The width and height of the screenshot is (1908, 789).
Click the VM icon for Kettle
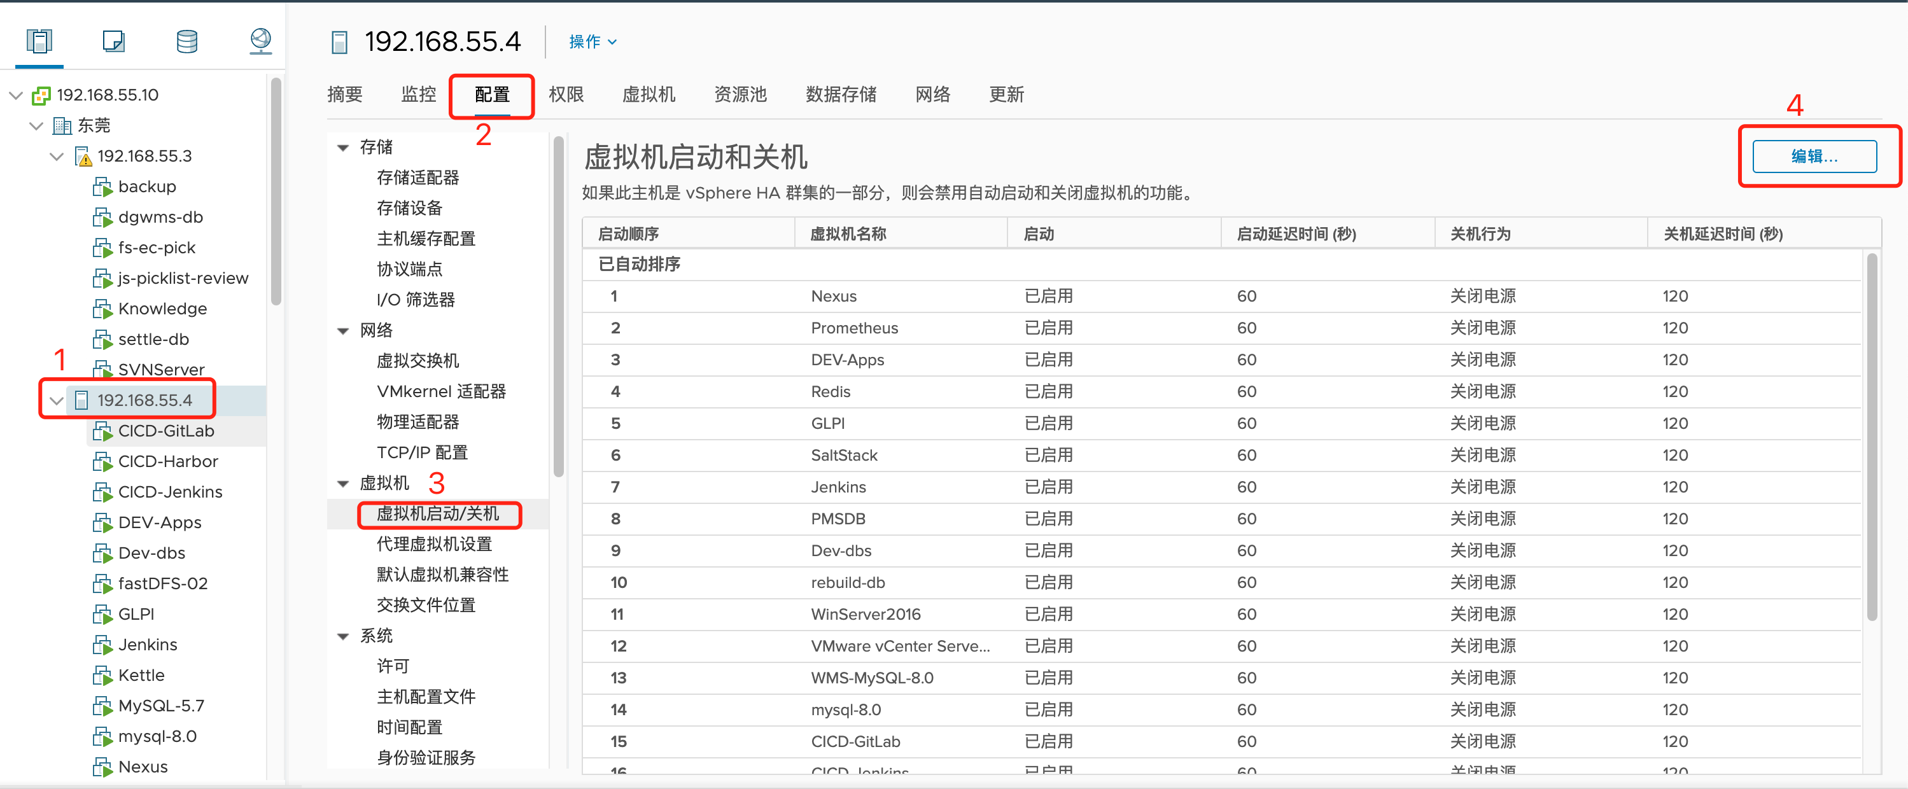[x=102, y=676]
